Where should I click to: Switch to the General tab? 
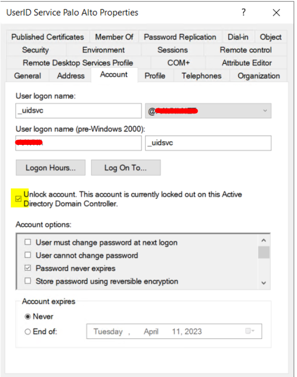coord(28,76)
